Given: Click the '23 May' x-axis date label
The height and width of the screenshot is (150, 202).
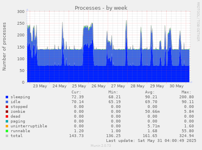Looking at the screenshot, I should tap(40, 86).
